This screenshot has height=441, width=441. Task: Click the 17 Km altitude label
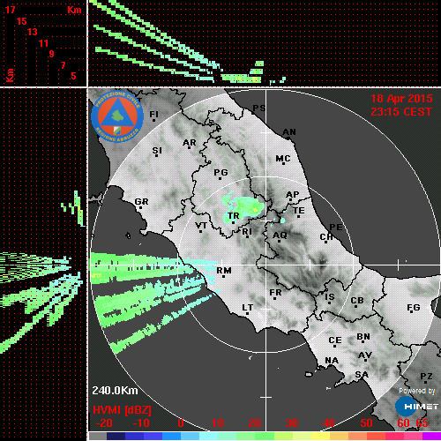coord(10,10)
